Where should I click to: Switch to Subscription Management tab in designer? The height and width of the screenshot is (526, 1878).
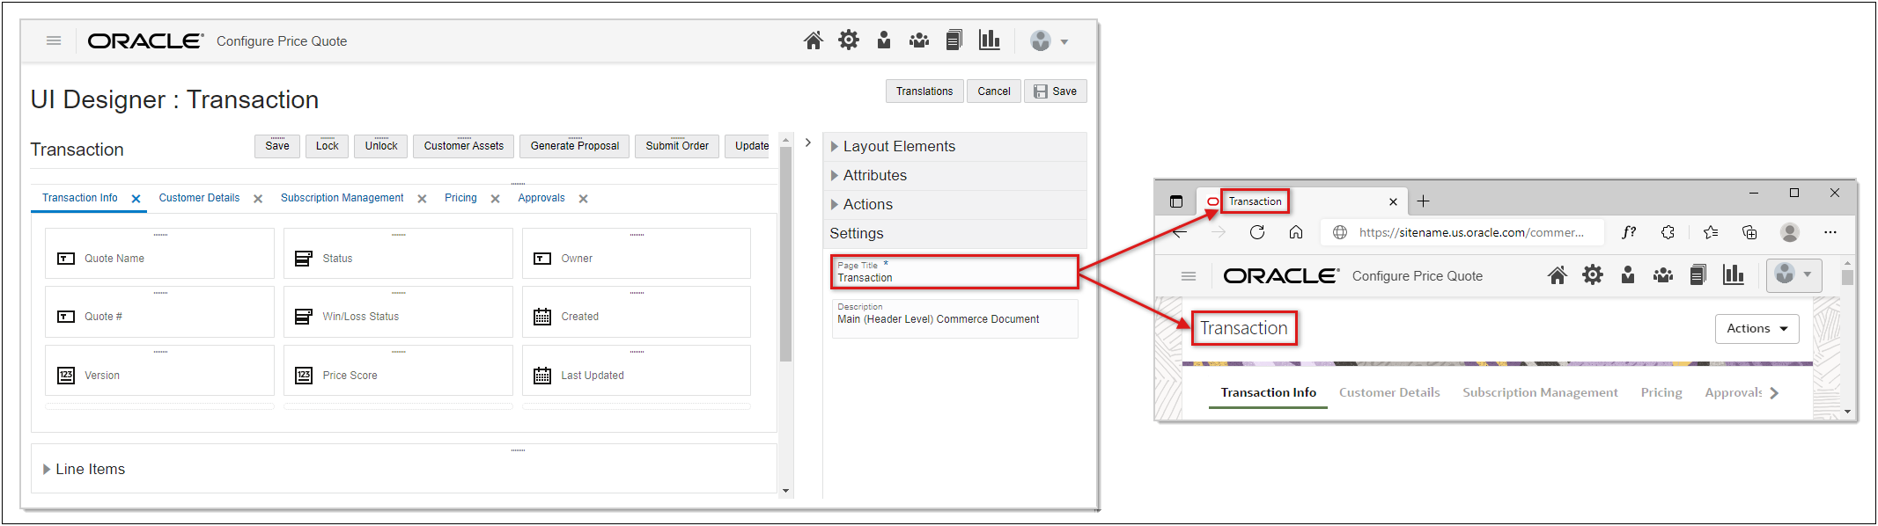point(342,198)
